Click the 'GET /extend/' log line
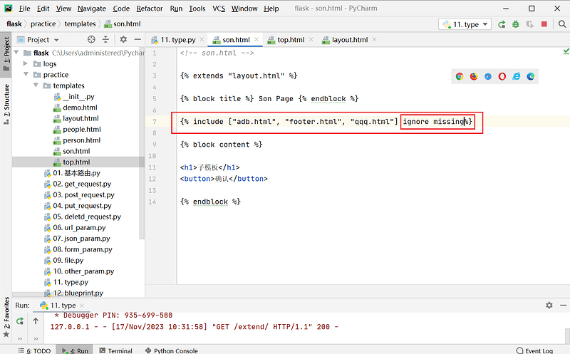The height and width of the screenshot is (354, 570). point(194,327)
